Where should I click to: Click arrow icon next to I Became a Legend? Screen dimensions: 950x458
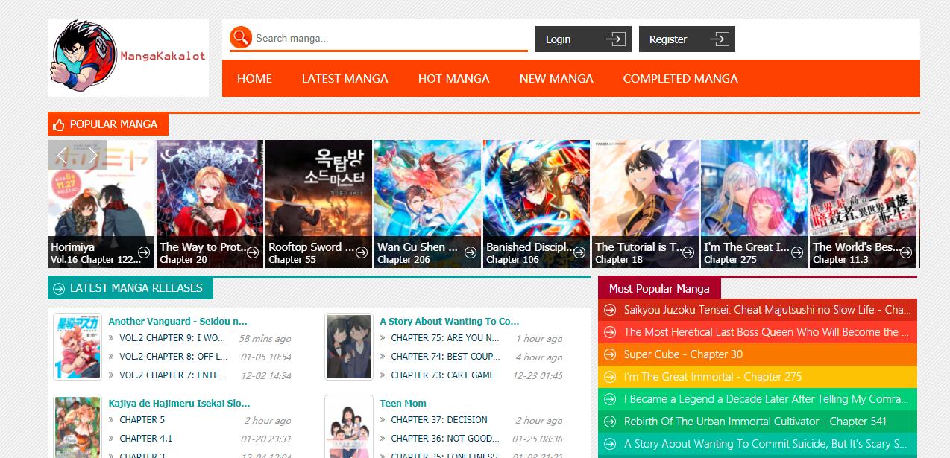610,399
